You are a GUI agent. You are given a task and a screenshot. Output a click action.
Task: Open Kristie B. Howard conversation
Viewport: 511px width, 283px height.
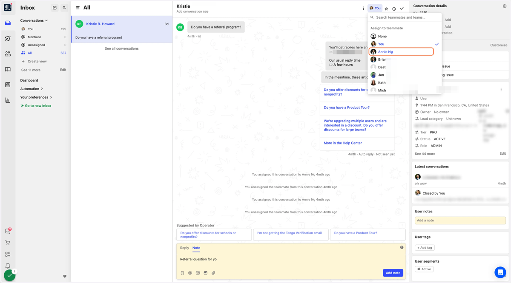pyautogui.click(x=122, y=29)
